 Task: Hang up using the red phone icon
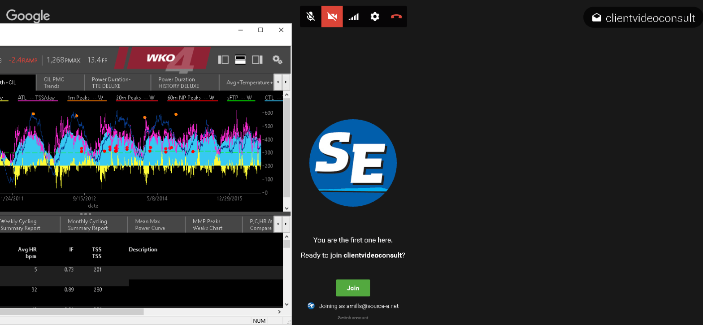396,17
